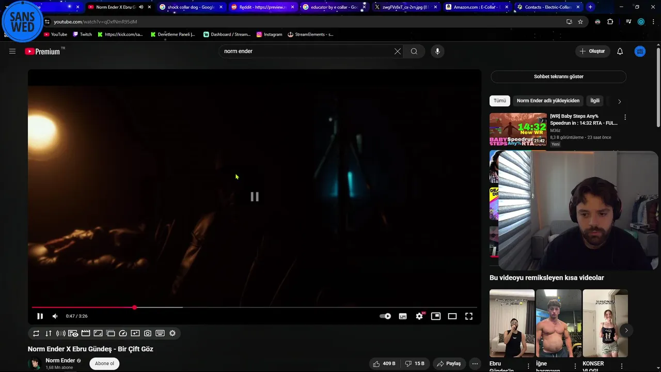Open options for İğne basmayın short
Screen dimensions: 661x372
click(x=575, y=366)
